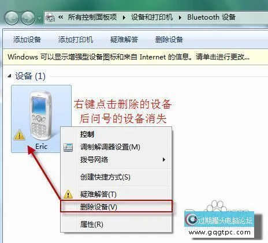Select 创建快捷方式(S) menu entry
Image resolution: width=268 pixels, height=243 pixels.
[x=116, y=177]
